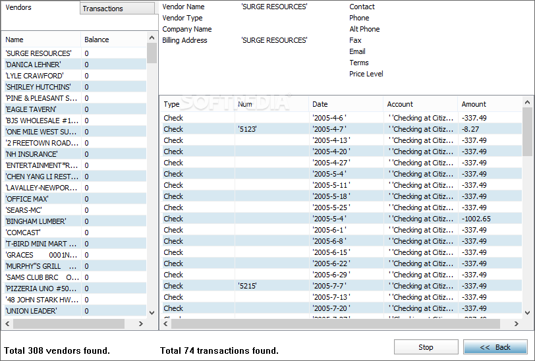Viewport: 535px width, 361px height.
Task: Select check number '5123' cell
Action: click(272, 129)
